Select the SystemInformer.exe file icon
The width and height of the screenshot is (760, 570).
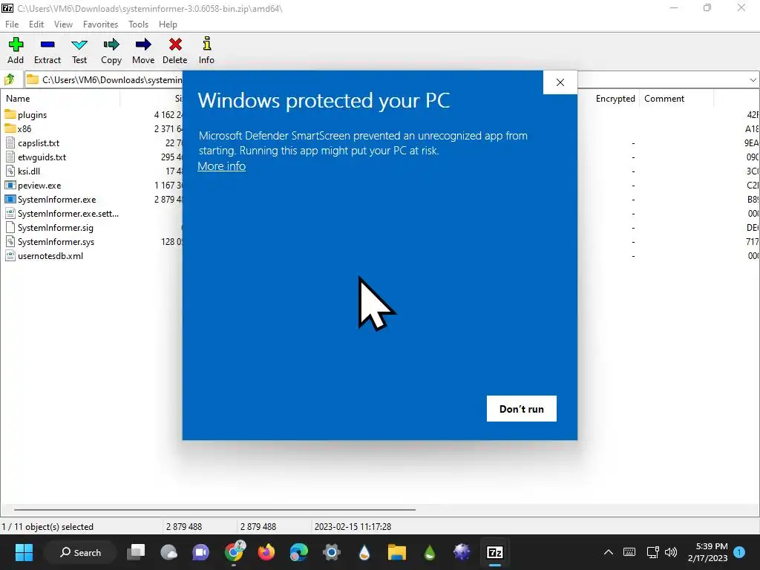tap(10, 199)
